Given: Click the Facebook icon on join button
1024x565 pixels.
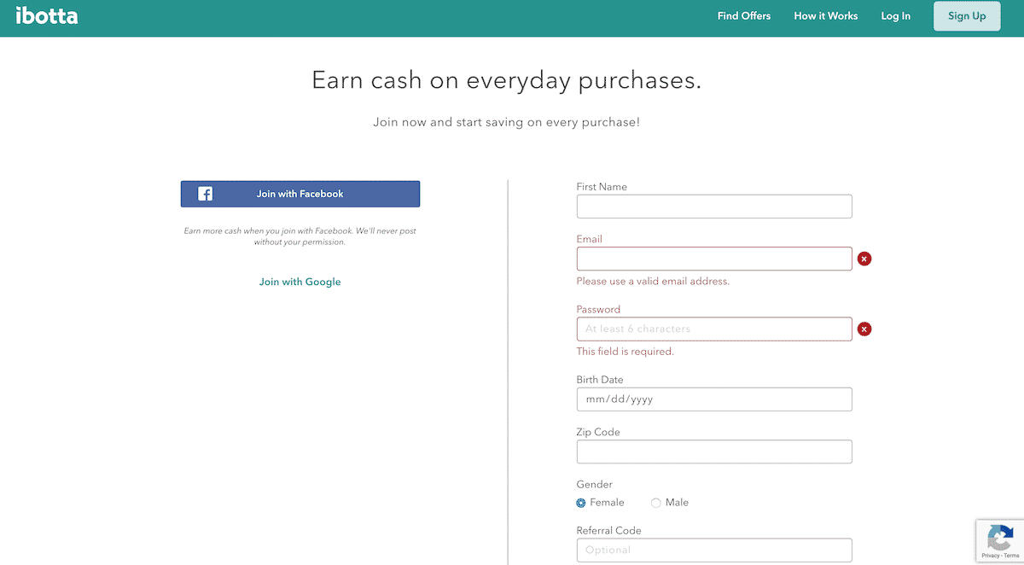Looking at the screenshot, I should click(x=206, y=194).
